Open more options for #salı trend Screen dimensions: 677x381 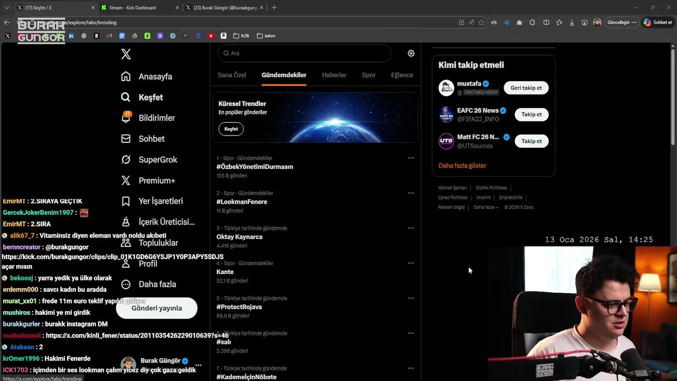point(411,333)
